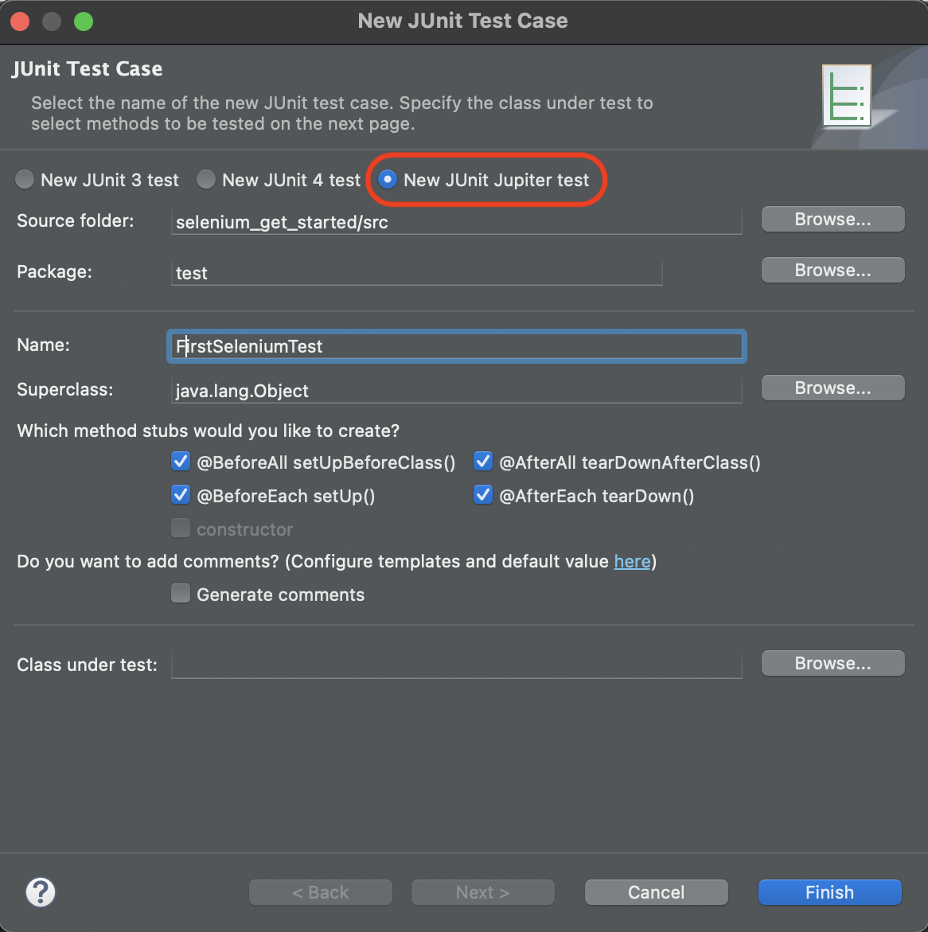Focus the Name field with FirstSeleniumTest
Screen dimensions: 928x932
click(457, 346)
